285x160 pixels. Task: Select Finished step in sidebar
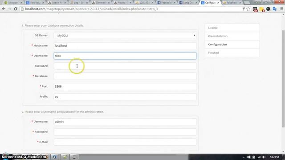tap(232, 53)
